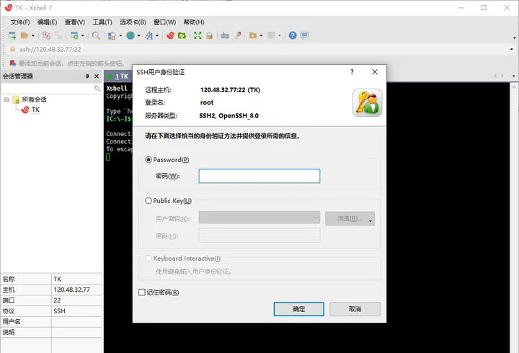Click the Disconnect icon in the toolbar
The image size is (519, 353).
pos(46,35)
